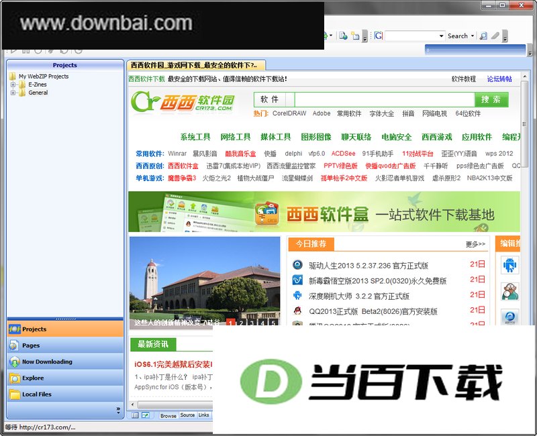The width and height of the screenshot is (537, 436).
Task: Click the 驱动人生2013 app icon
Action: (x=297, y=264)
